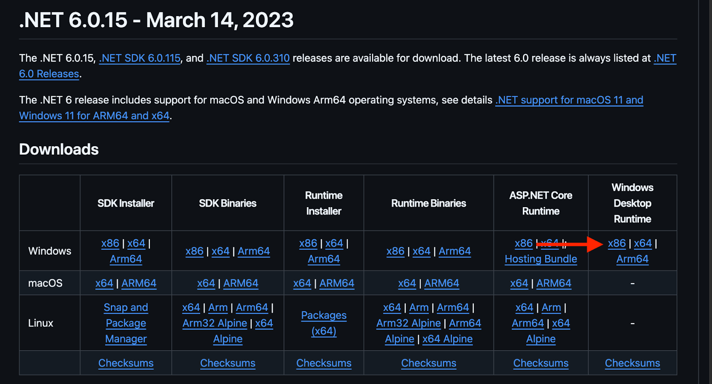Select the Runtime Binaries column header
The image size is (712, 384).
pos(429,203)
